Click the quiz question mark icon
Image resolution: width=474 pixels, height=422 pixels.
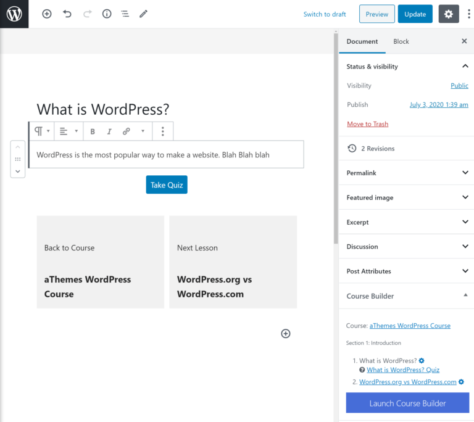click(362, 370)
